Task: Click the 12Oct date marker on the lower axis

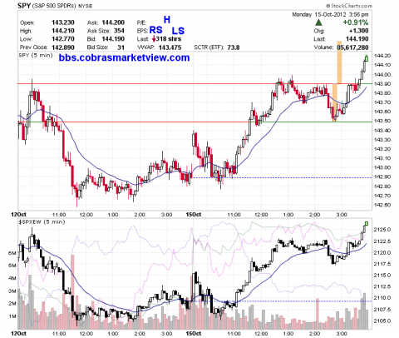Action: (x=18, y=333)
